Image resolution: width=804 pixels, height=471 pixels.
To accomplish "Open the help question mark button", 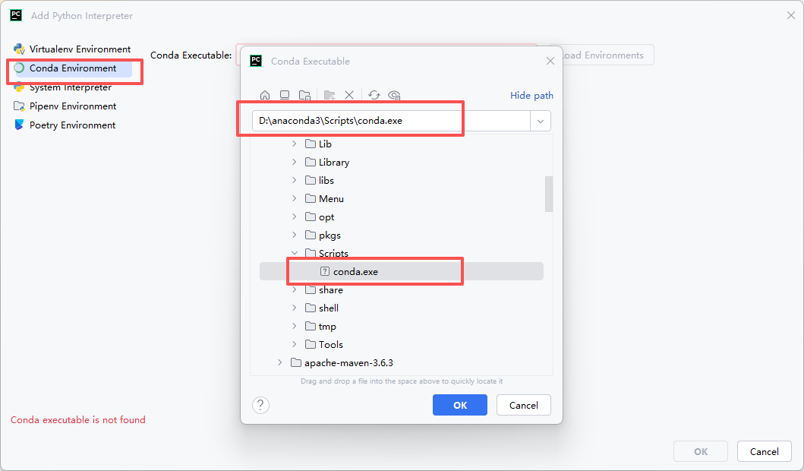I will click(260, 406).
